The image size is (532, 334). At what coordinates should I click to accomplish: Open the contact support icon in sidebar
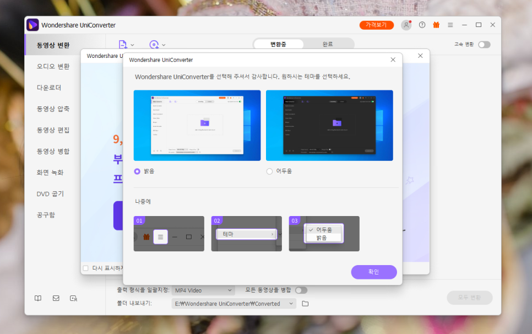(74, 298)
